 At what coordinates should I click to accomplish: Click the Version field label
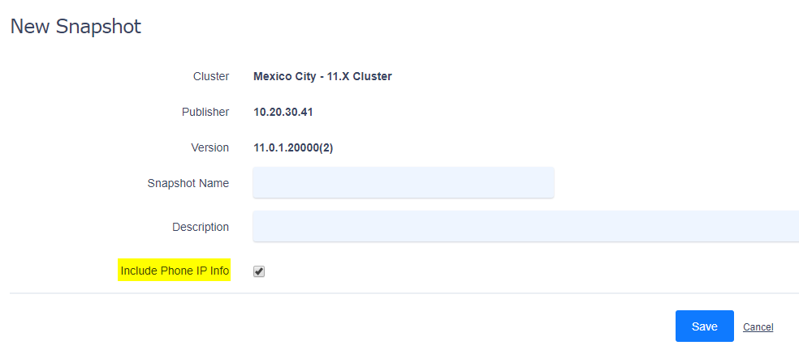[x=210, y=147]
